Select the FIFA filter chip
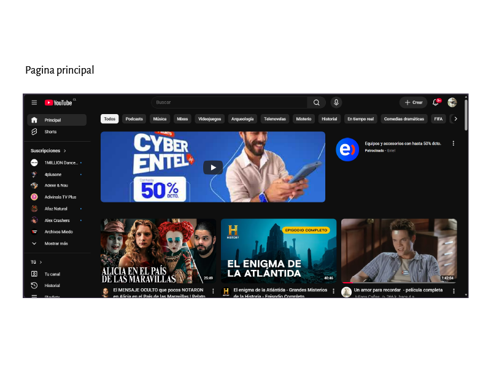Image resolution: width=491 pixels, height=368 pixels. pyautogui.click(x=438, y=119)
